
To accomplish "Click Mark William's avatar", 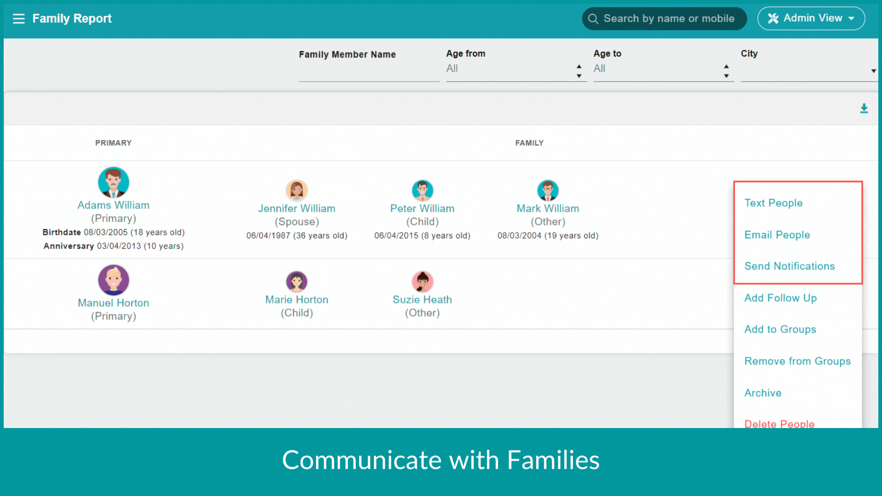I will point(548,191).
